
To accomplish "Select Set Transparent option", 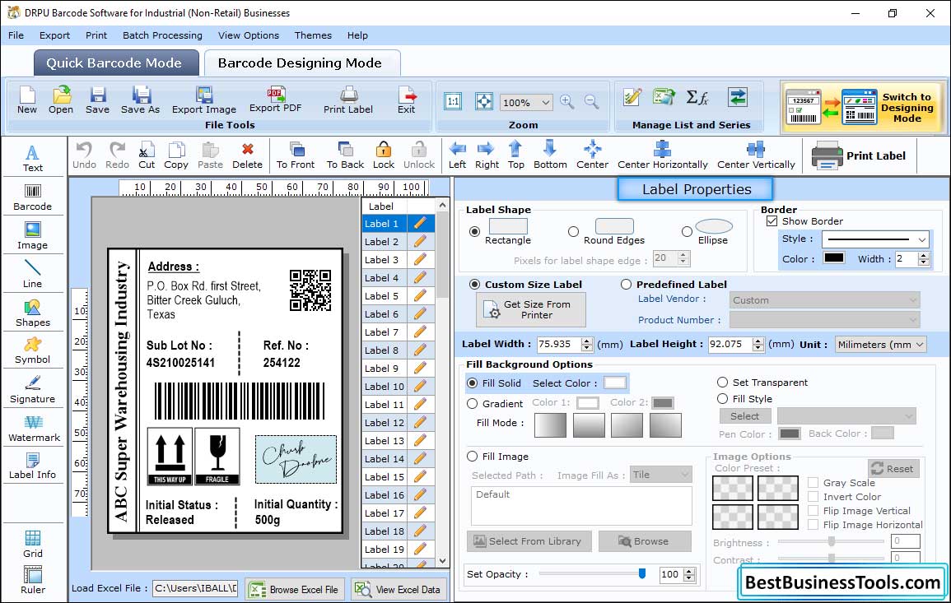I will [x=722, y=383].
